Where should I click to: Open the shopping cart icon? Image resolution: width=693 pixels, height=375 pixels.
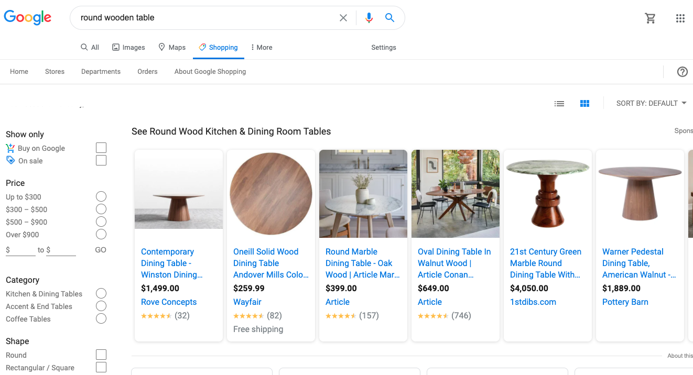[650, 18]
